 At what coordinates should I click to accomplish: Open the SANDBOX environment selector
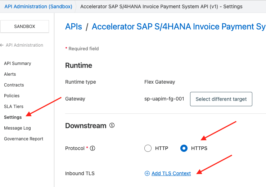coord(24,27)
